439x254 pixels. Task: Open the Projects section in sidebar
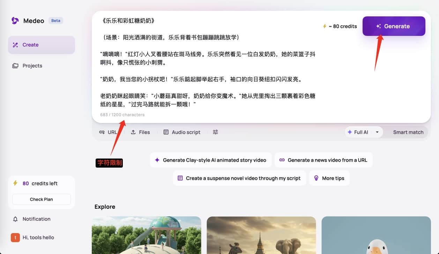pyautogui.click(x=42, y=66)
